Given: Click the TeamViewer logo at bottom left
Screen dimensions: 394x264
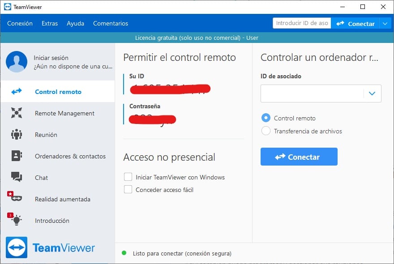Looking at the screenshot, I should coord(51,247).
